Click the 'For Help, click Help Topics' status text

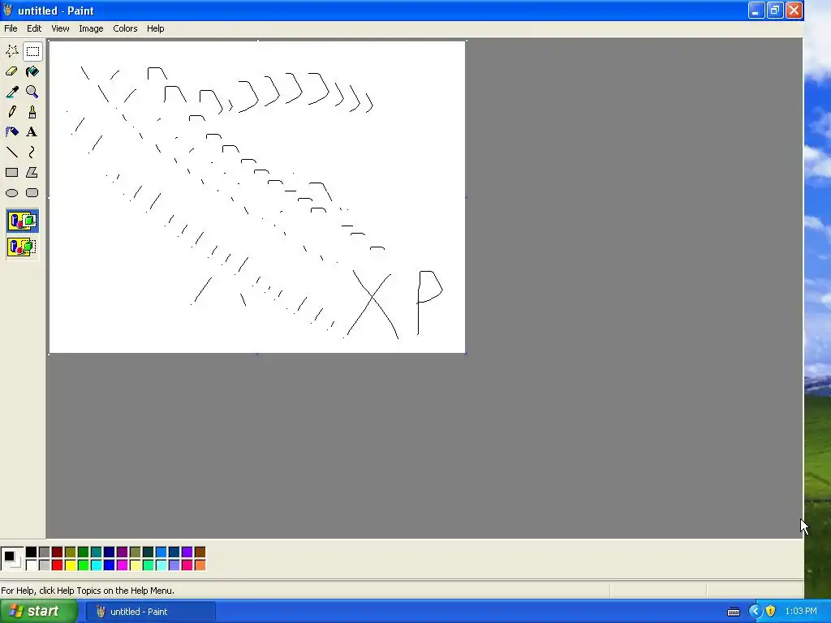click(x=88, y=591)
